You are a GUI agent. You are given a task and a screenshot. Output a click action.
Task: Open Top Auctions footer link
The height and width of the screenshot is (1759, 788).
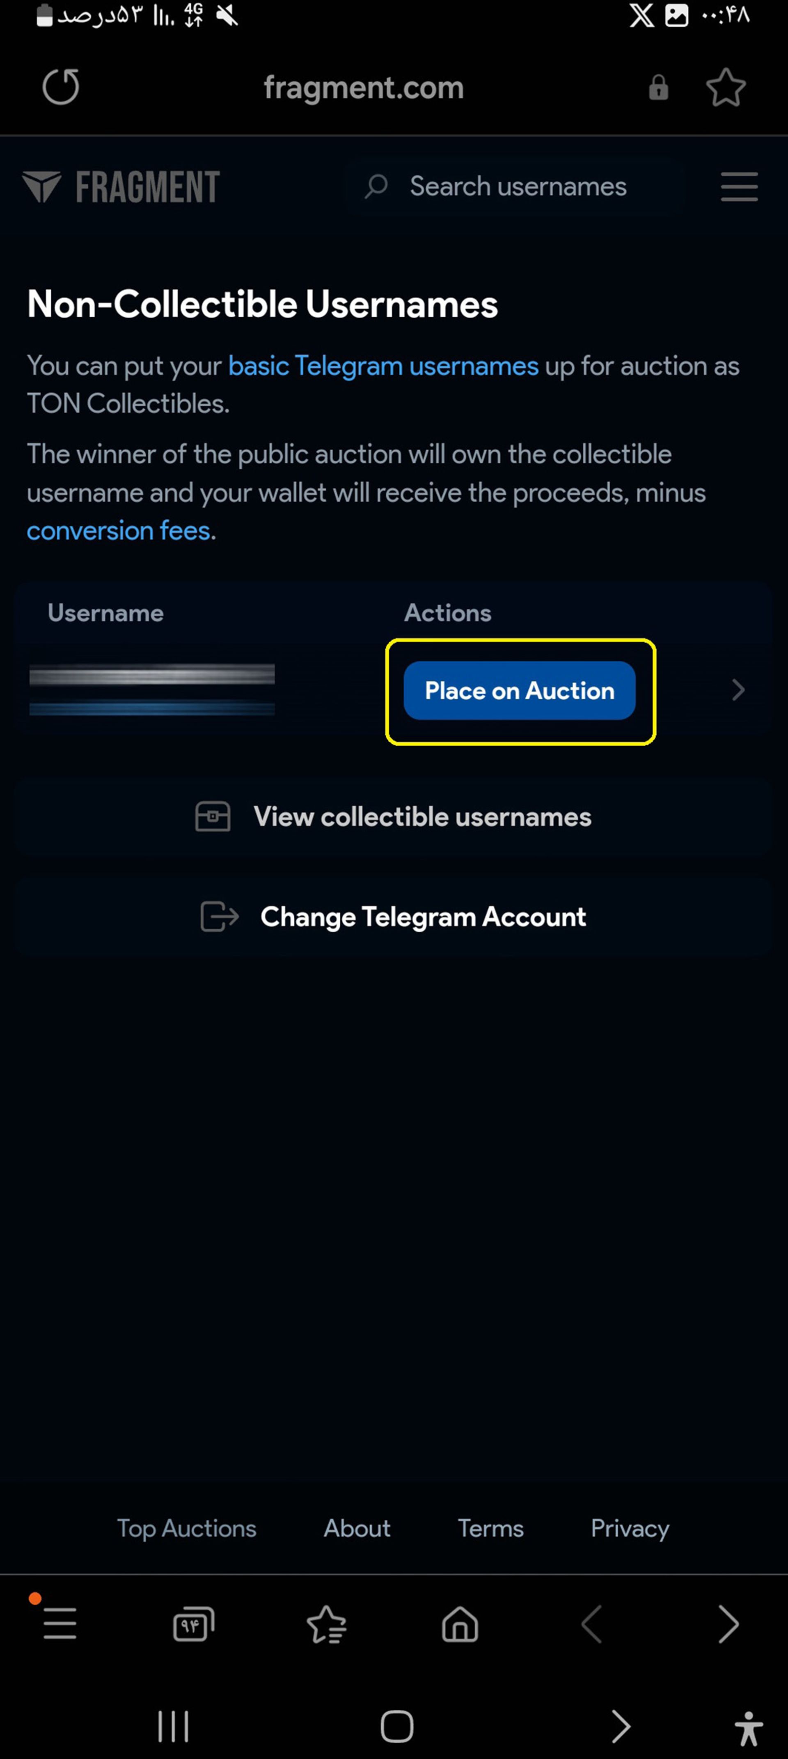pyautogui.click(x=187, y=1528)
